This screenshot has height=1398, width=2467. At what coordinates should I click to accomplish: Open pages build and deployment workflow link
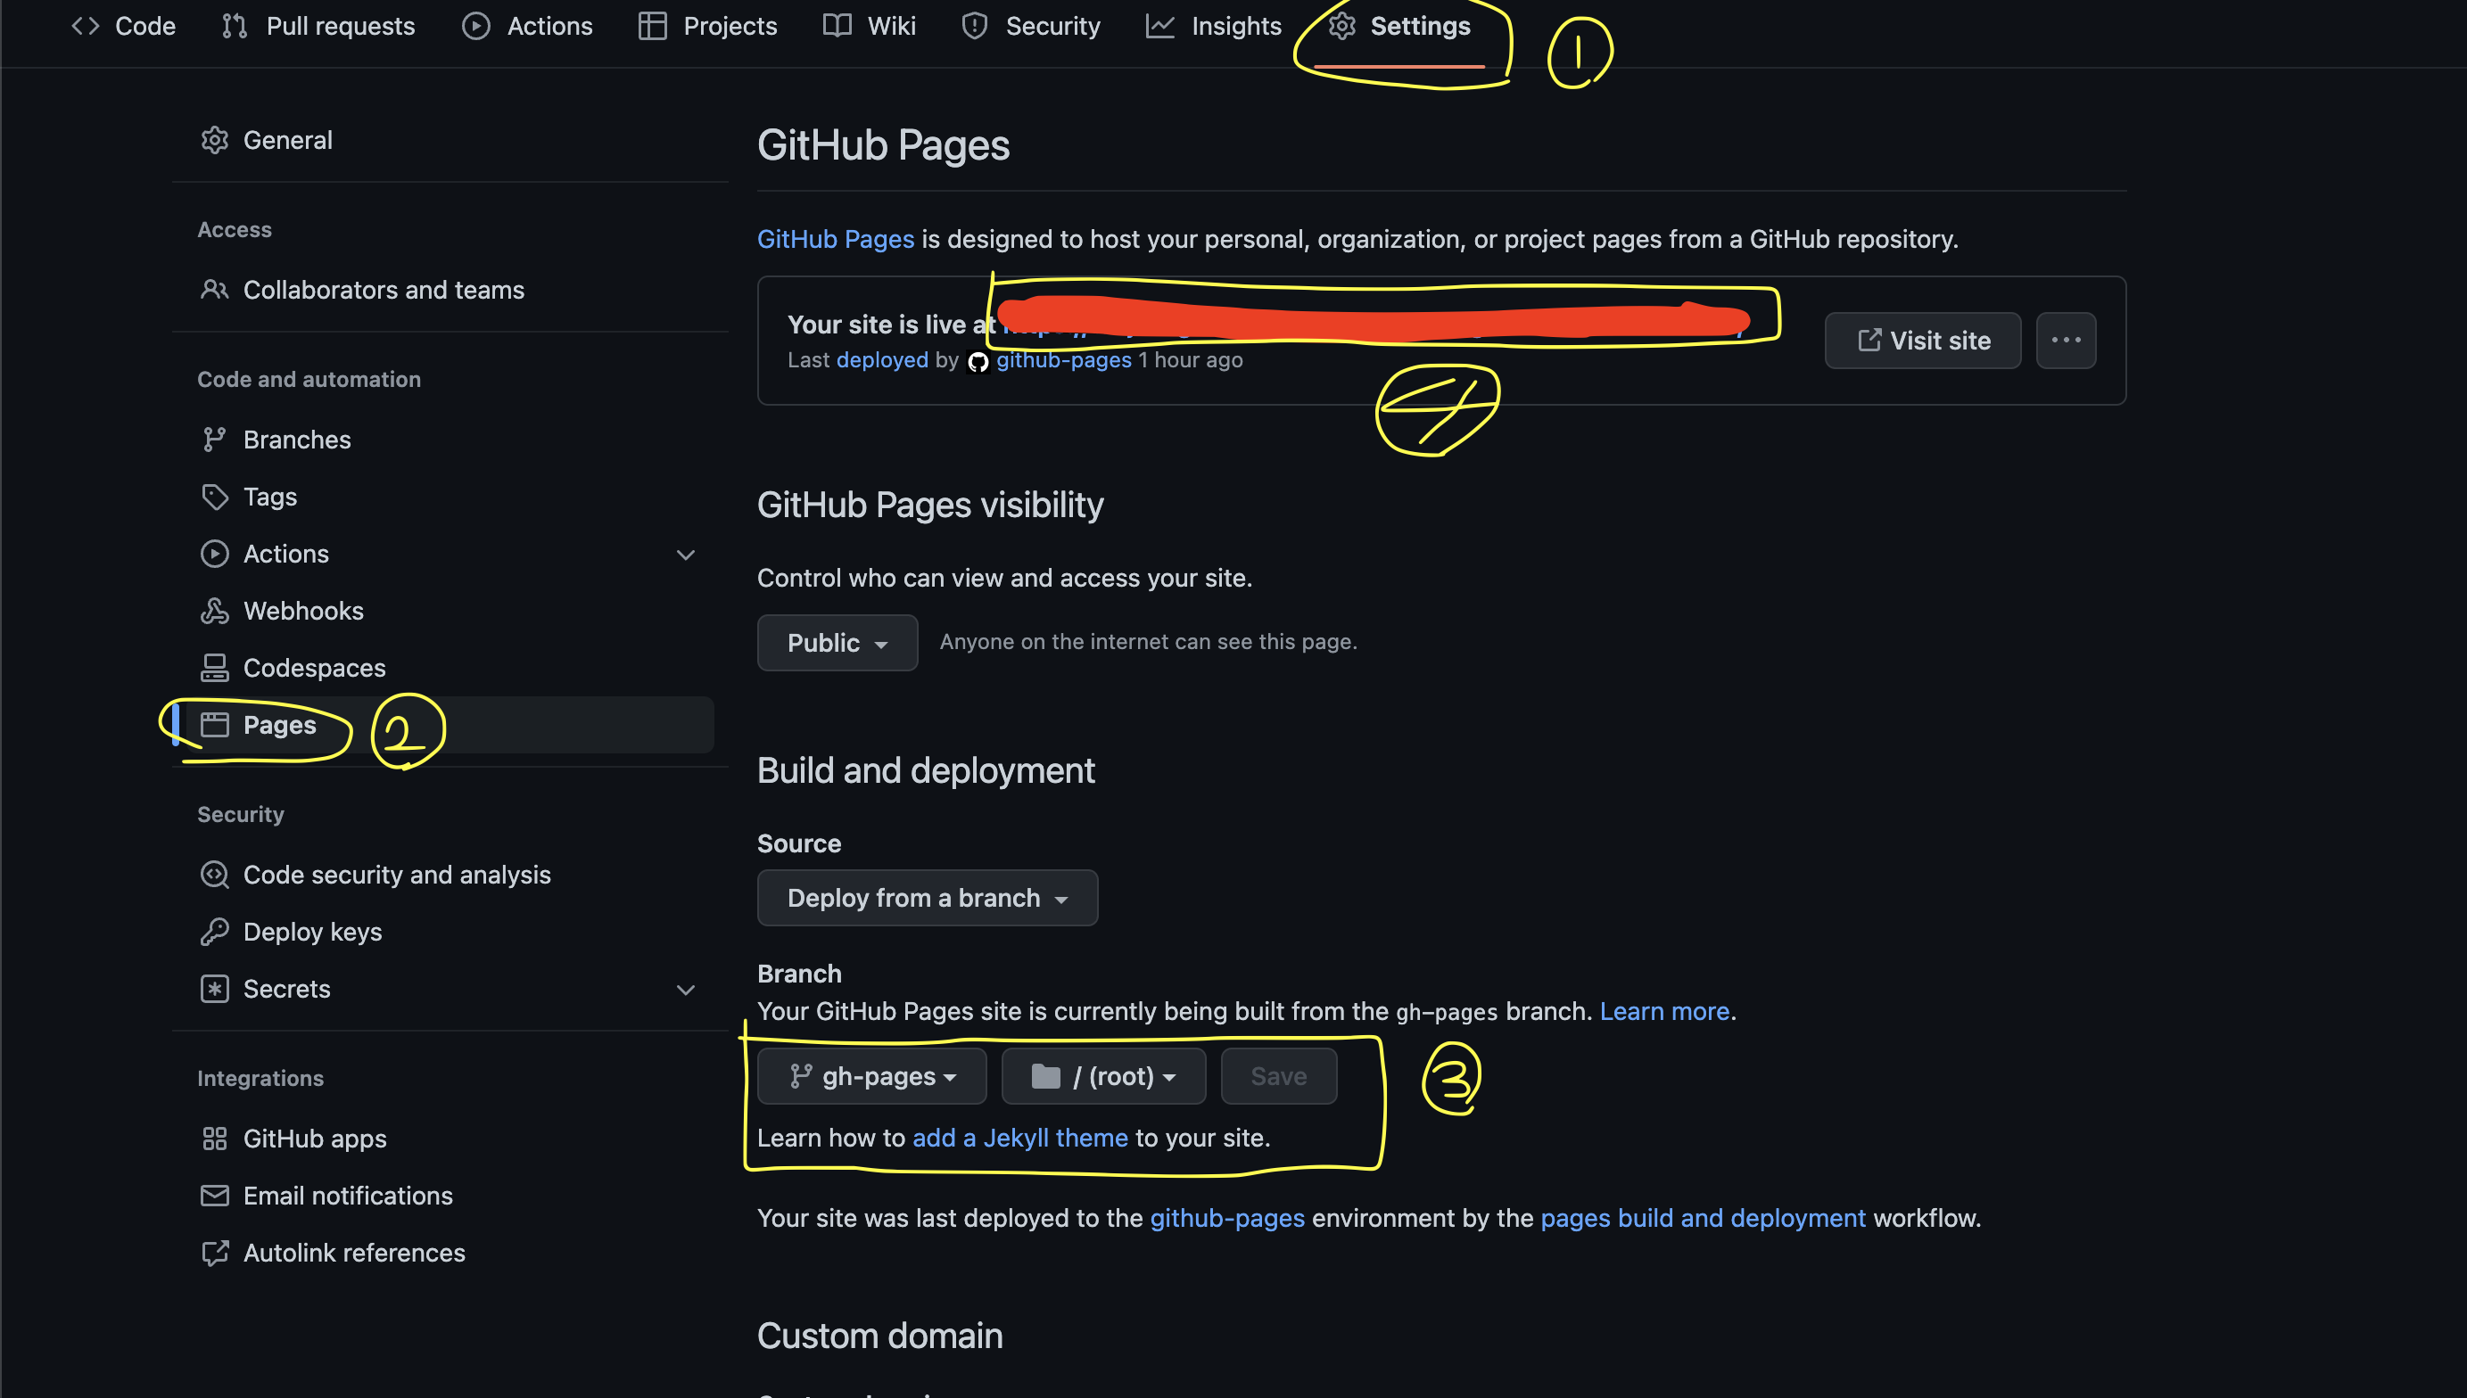1703,1219
